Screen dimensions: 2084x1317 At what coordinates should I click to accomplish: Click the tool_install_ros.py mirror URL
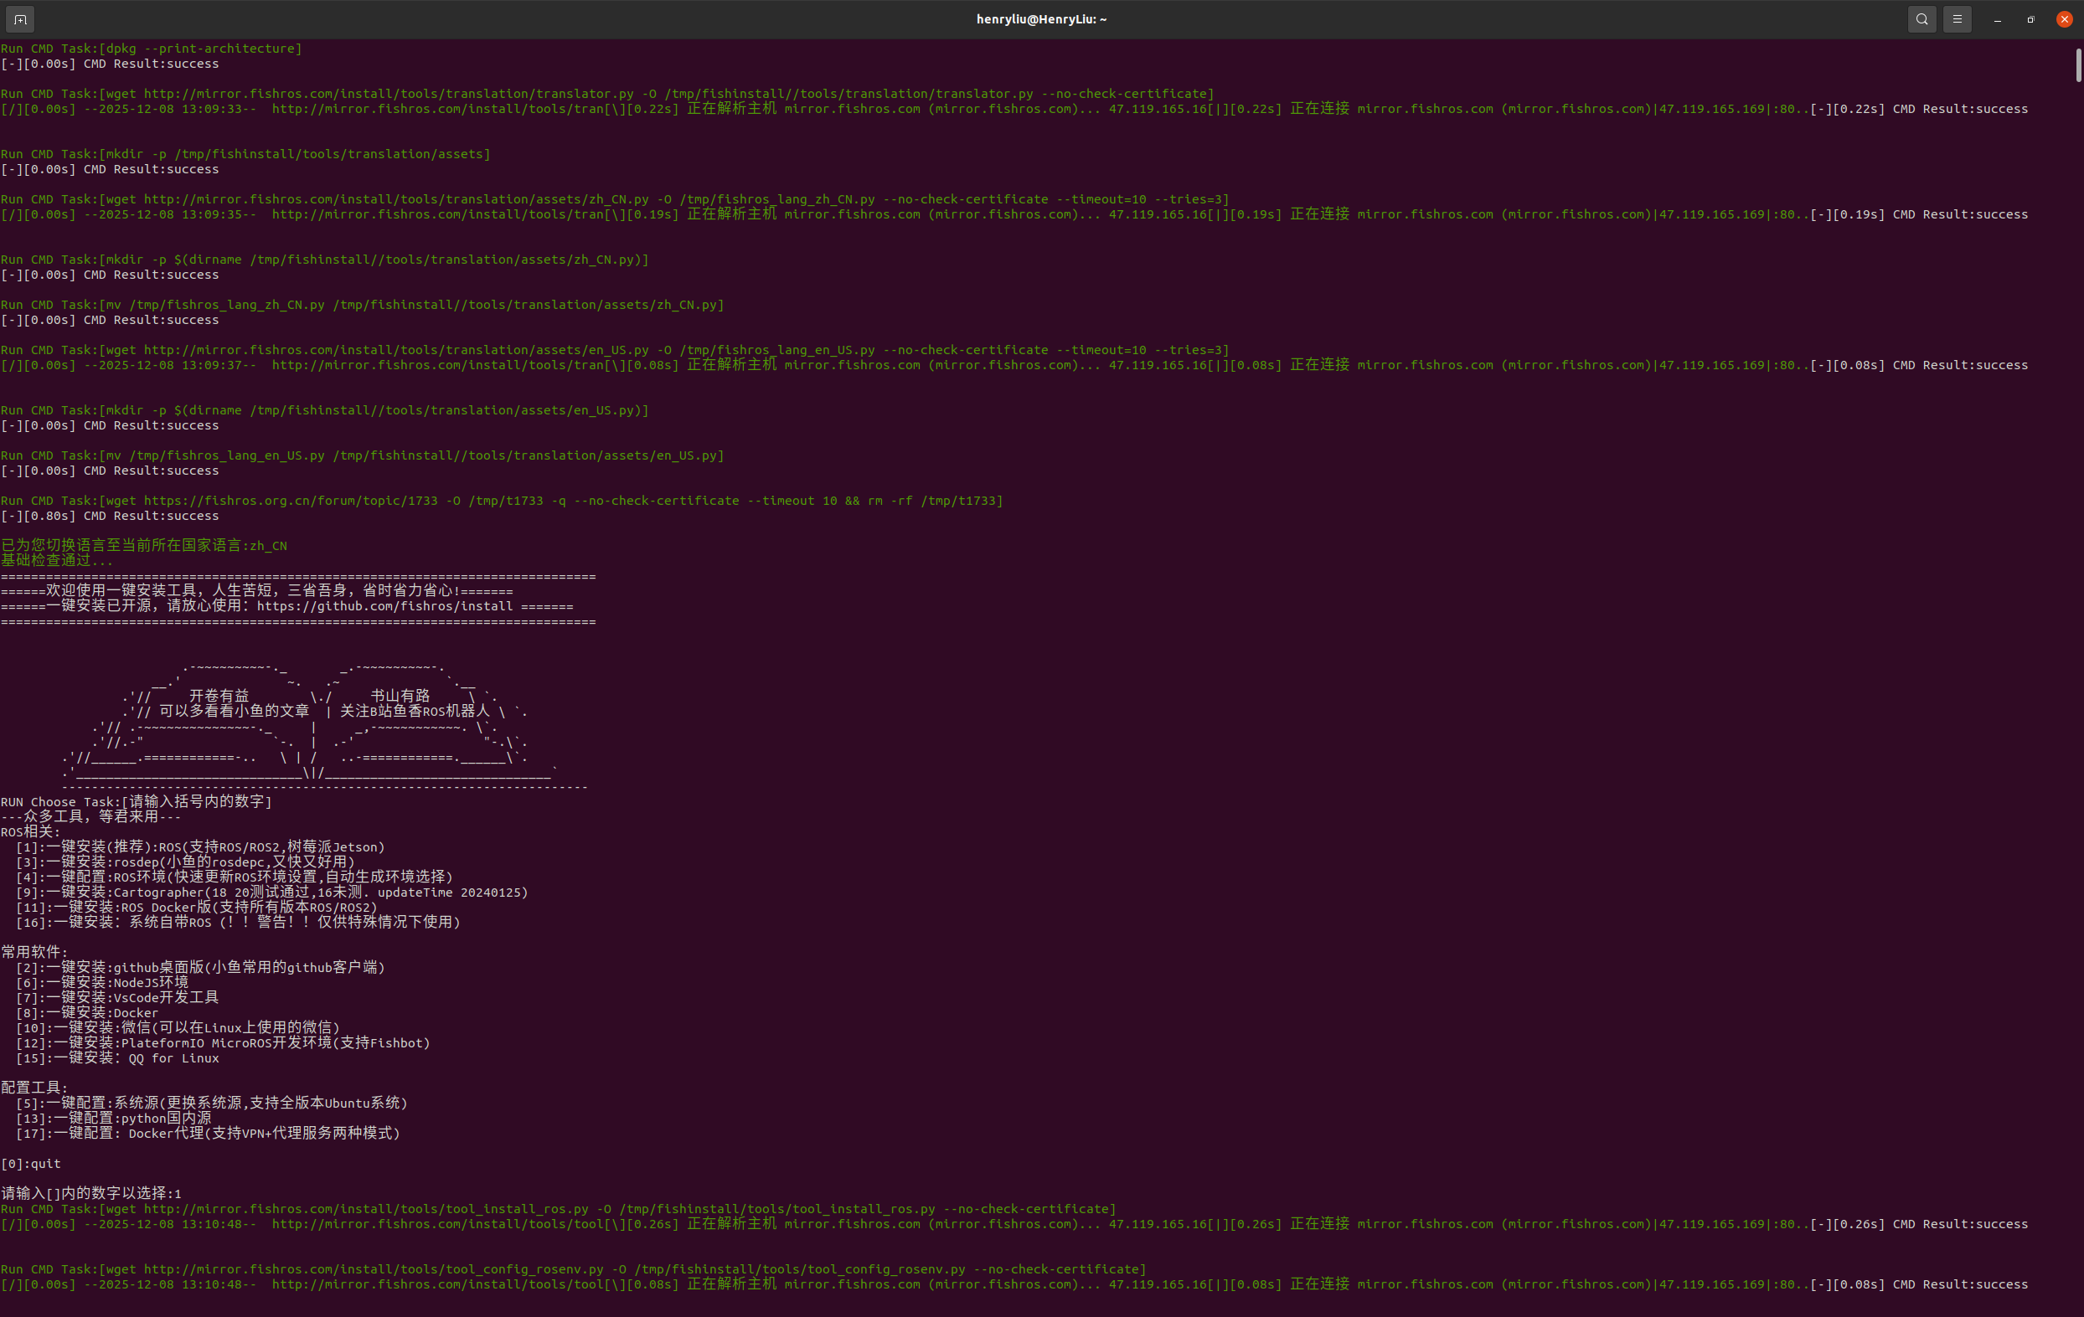(x=365, y=1209)
